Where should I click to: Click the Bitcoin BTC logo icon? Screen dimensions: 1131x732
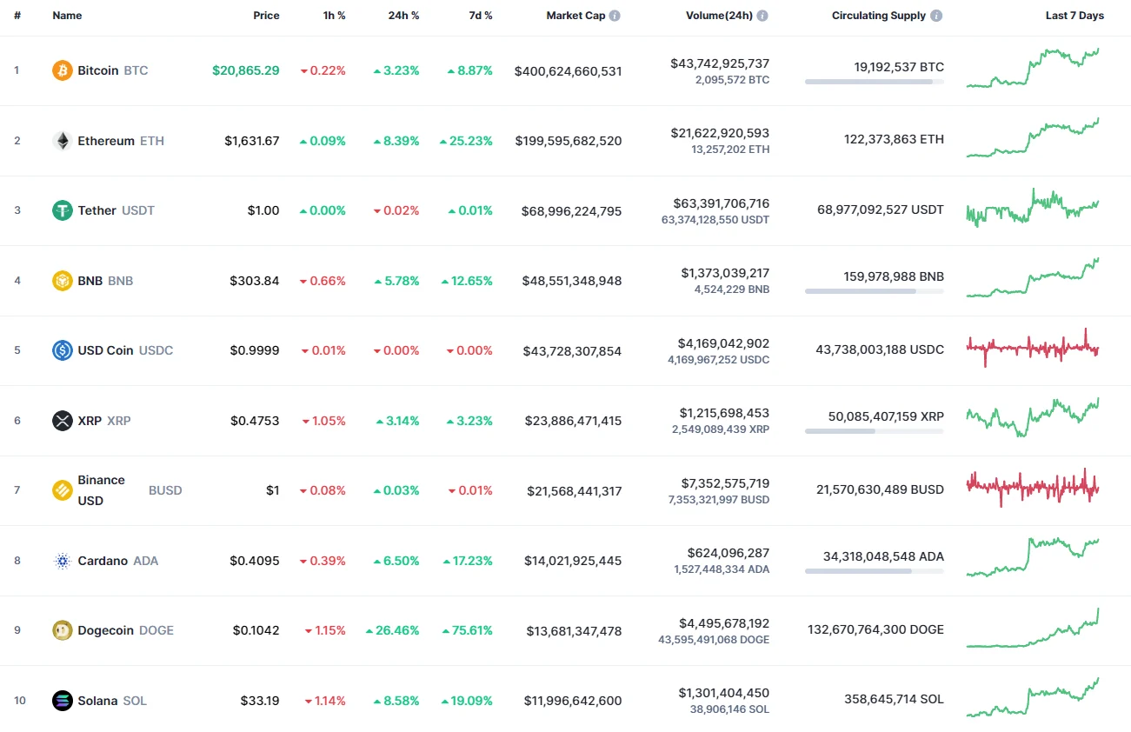pos(60,70)
